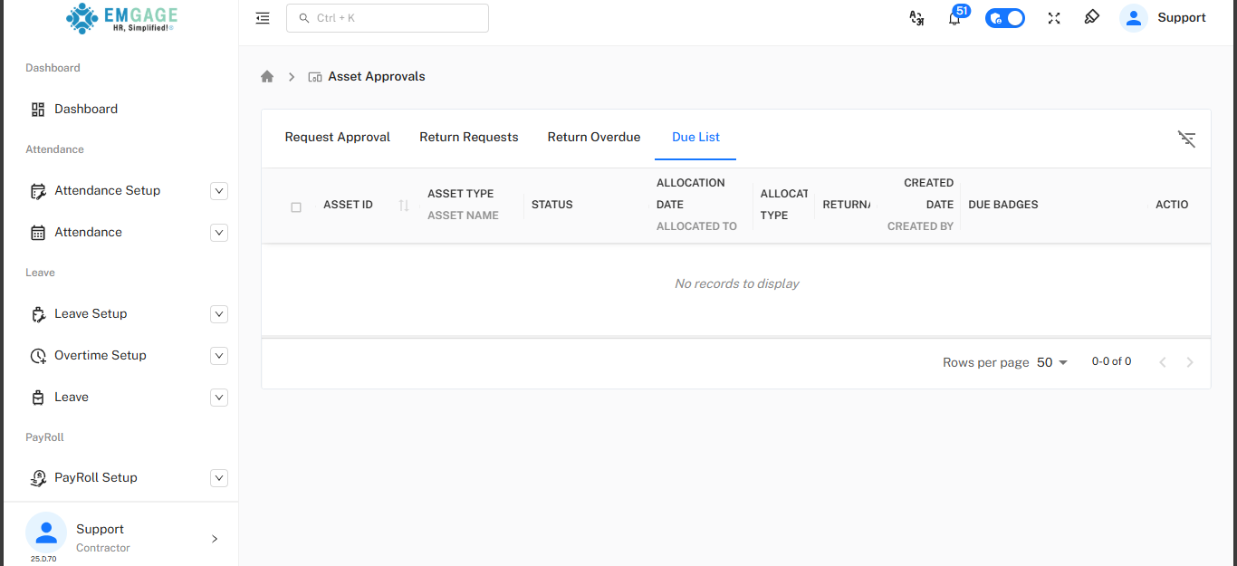1237x566 pixels.
Task: Sort the table by Asset ID
Action: point(404,206)
